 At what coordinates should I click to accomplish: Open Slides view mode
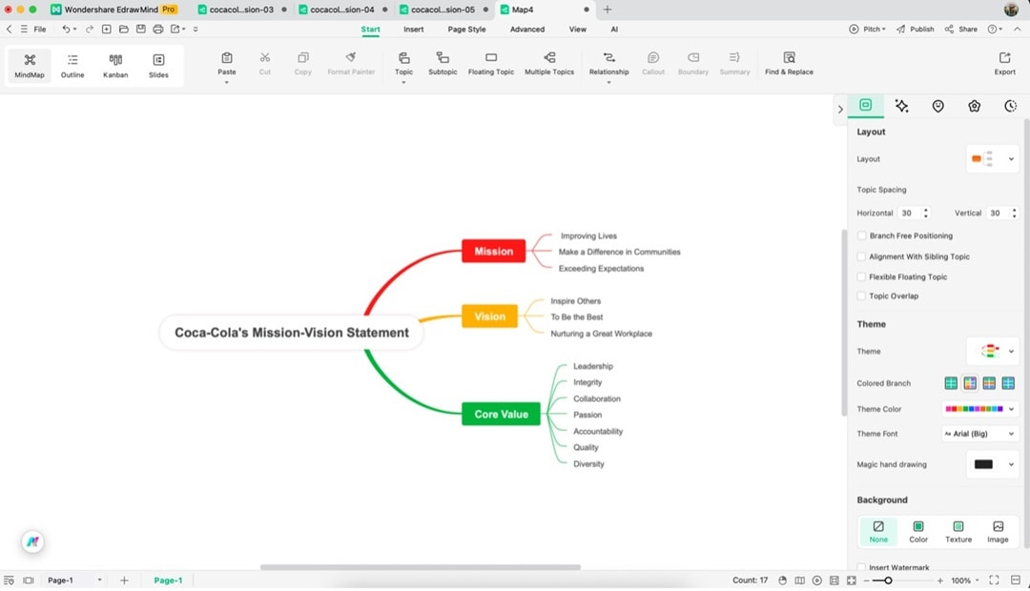(x=158, y=66)
